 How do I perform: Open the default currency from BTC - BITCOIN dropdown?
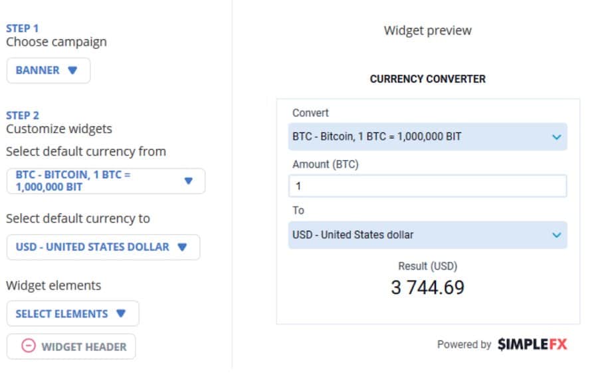[x=106, y=181]
